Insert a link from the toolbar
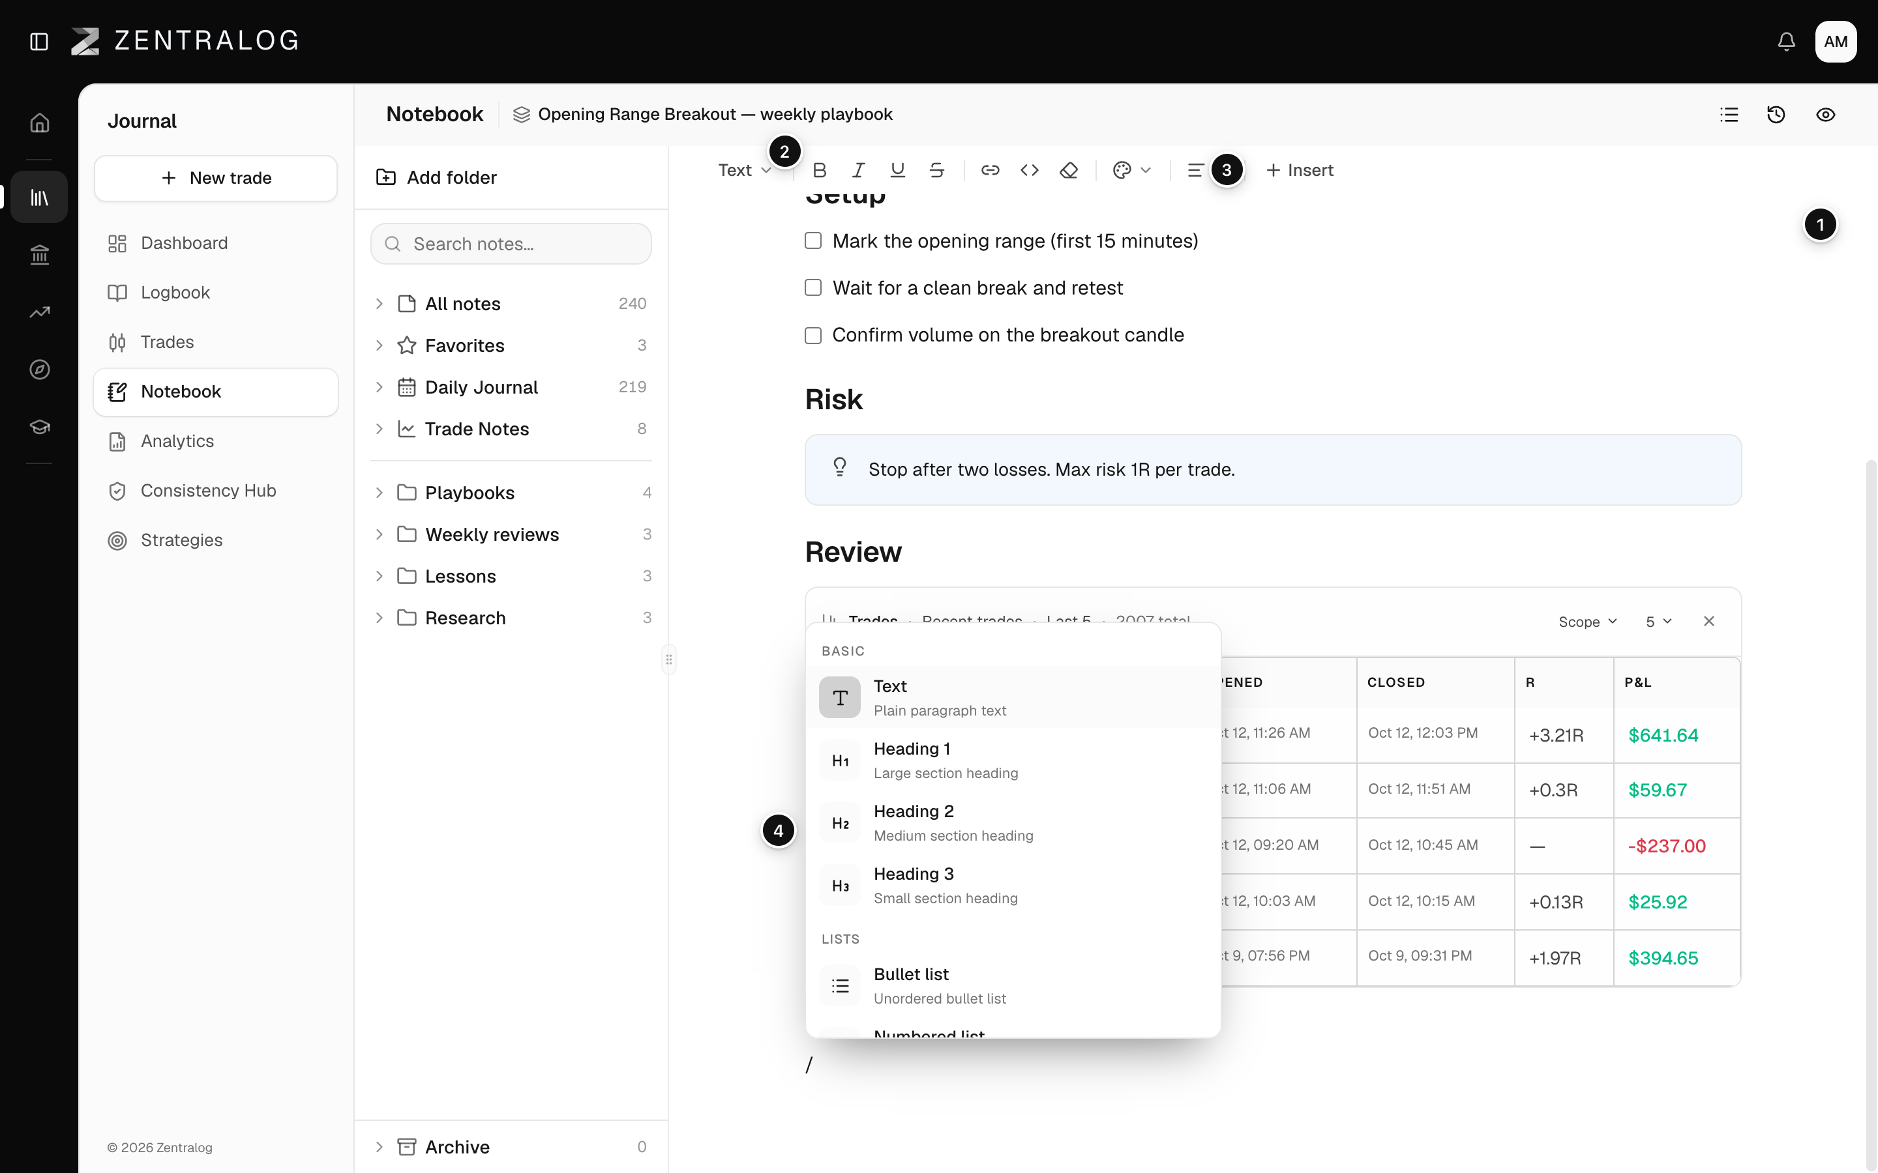1878x1173 pixels. click(x=991, y=170)
